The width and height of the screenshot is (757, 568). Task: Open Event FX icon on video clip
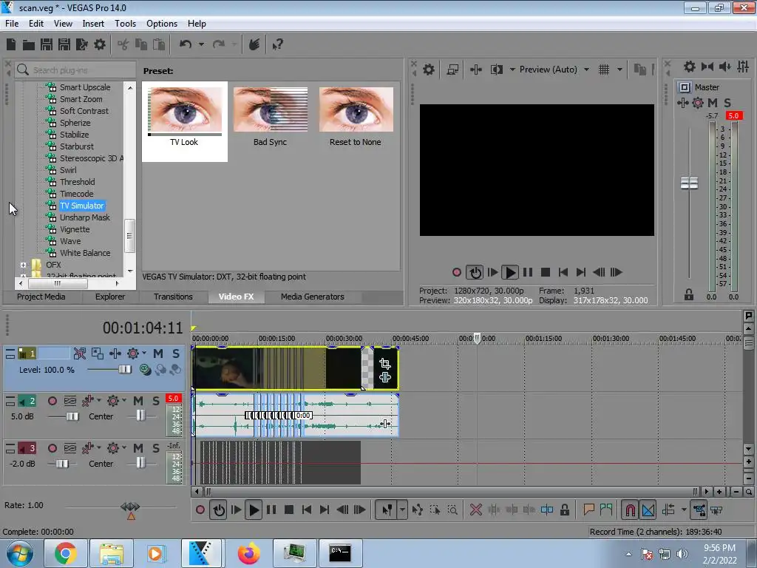[384, 377]
